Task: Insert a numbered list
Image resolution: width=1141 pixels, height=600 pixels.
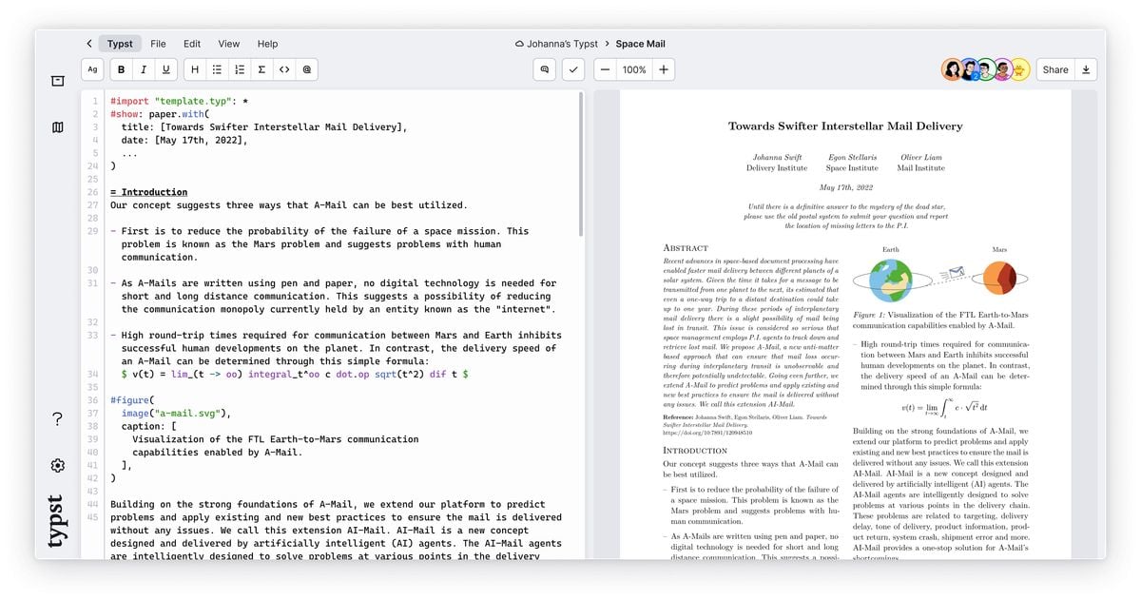Action: [x=240, y=69]
